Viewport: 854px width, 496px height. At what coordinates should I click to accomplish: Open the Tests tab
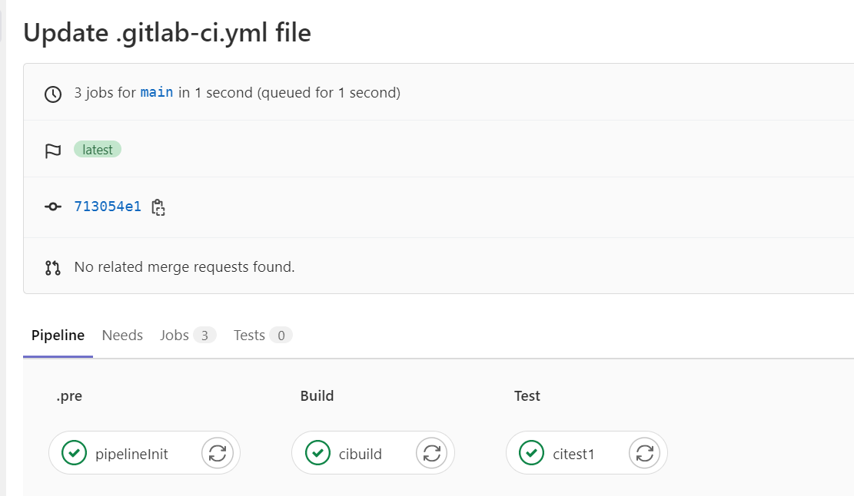coord(263,336)
